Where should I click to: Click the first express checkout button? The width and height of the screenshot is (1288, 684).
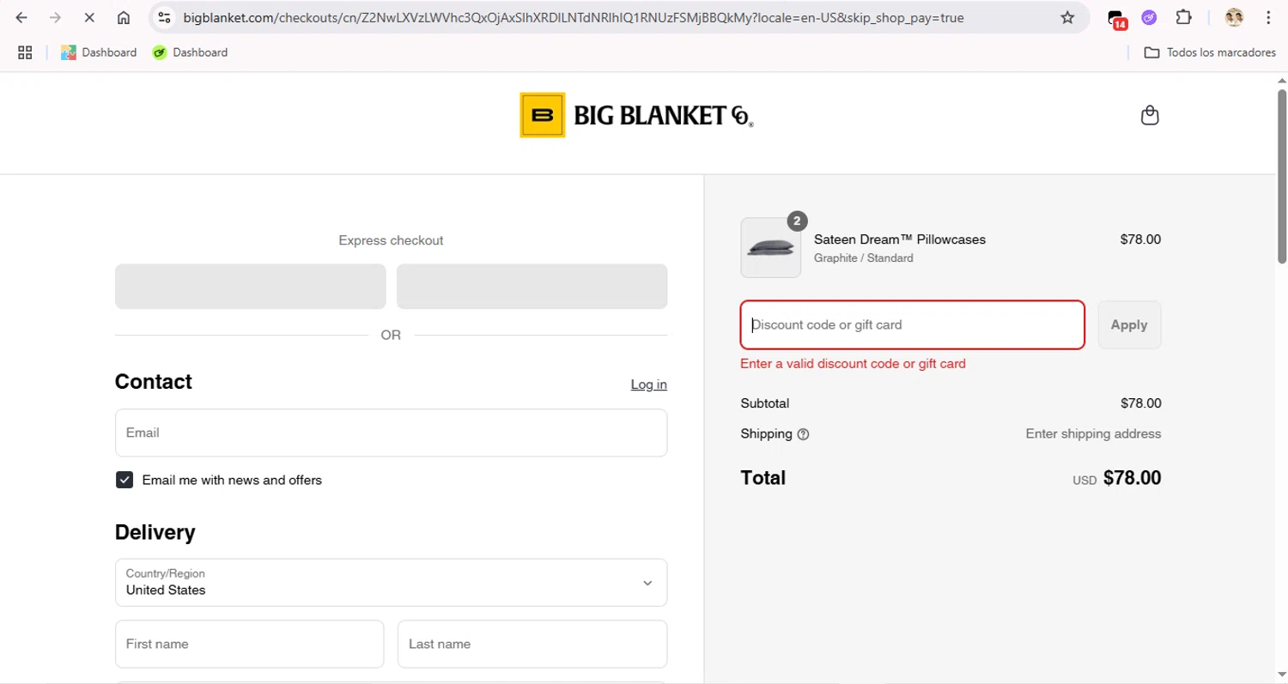[x=251, y=287]
